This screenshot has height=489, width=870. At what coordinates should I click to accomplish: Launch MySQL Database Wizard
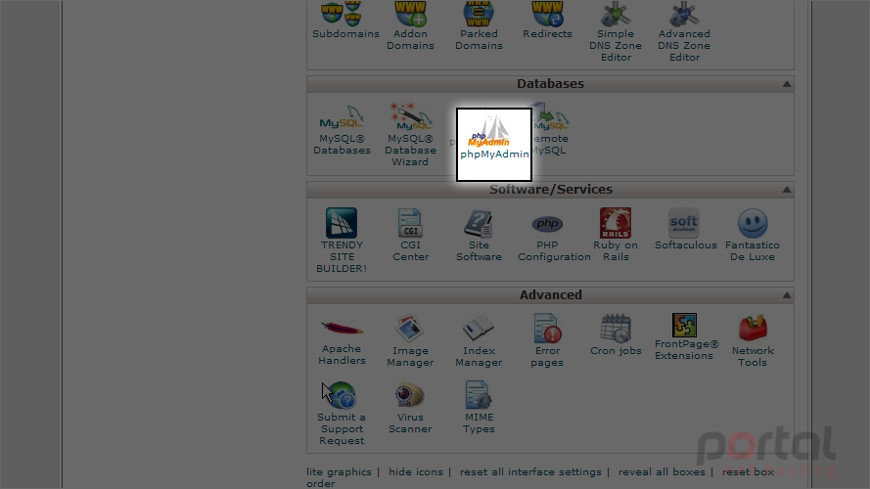click(x=411, y=135)
